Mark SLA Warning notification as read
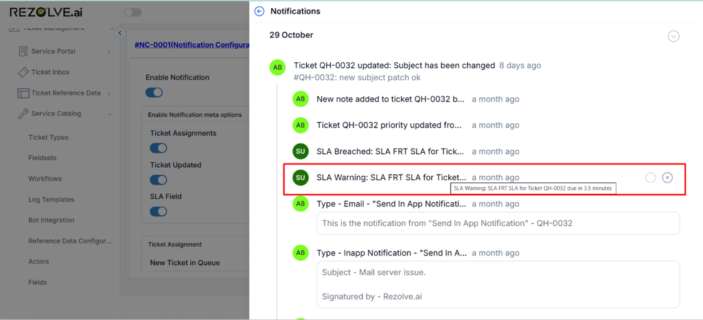The height and width of the screenshot is (320, 703). 650,178
